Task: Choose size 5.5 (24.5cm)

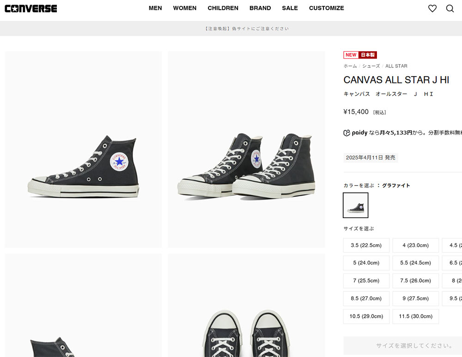Action: 415,263
